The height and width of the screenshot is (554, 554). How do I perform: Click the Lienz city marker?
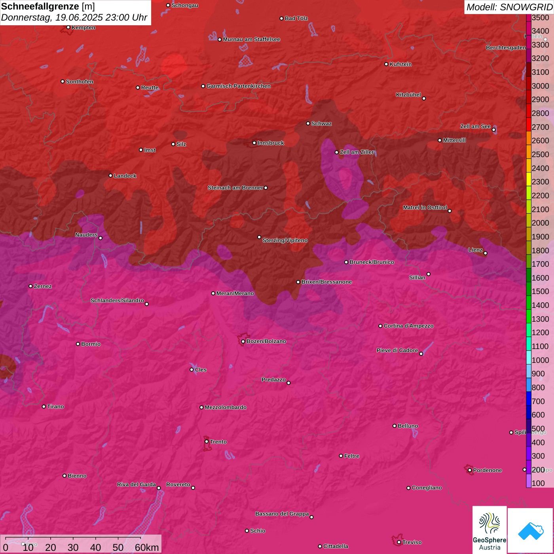click(486, 253)
